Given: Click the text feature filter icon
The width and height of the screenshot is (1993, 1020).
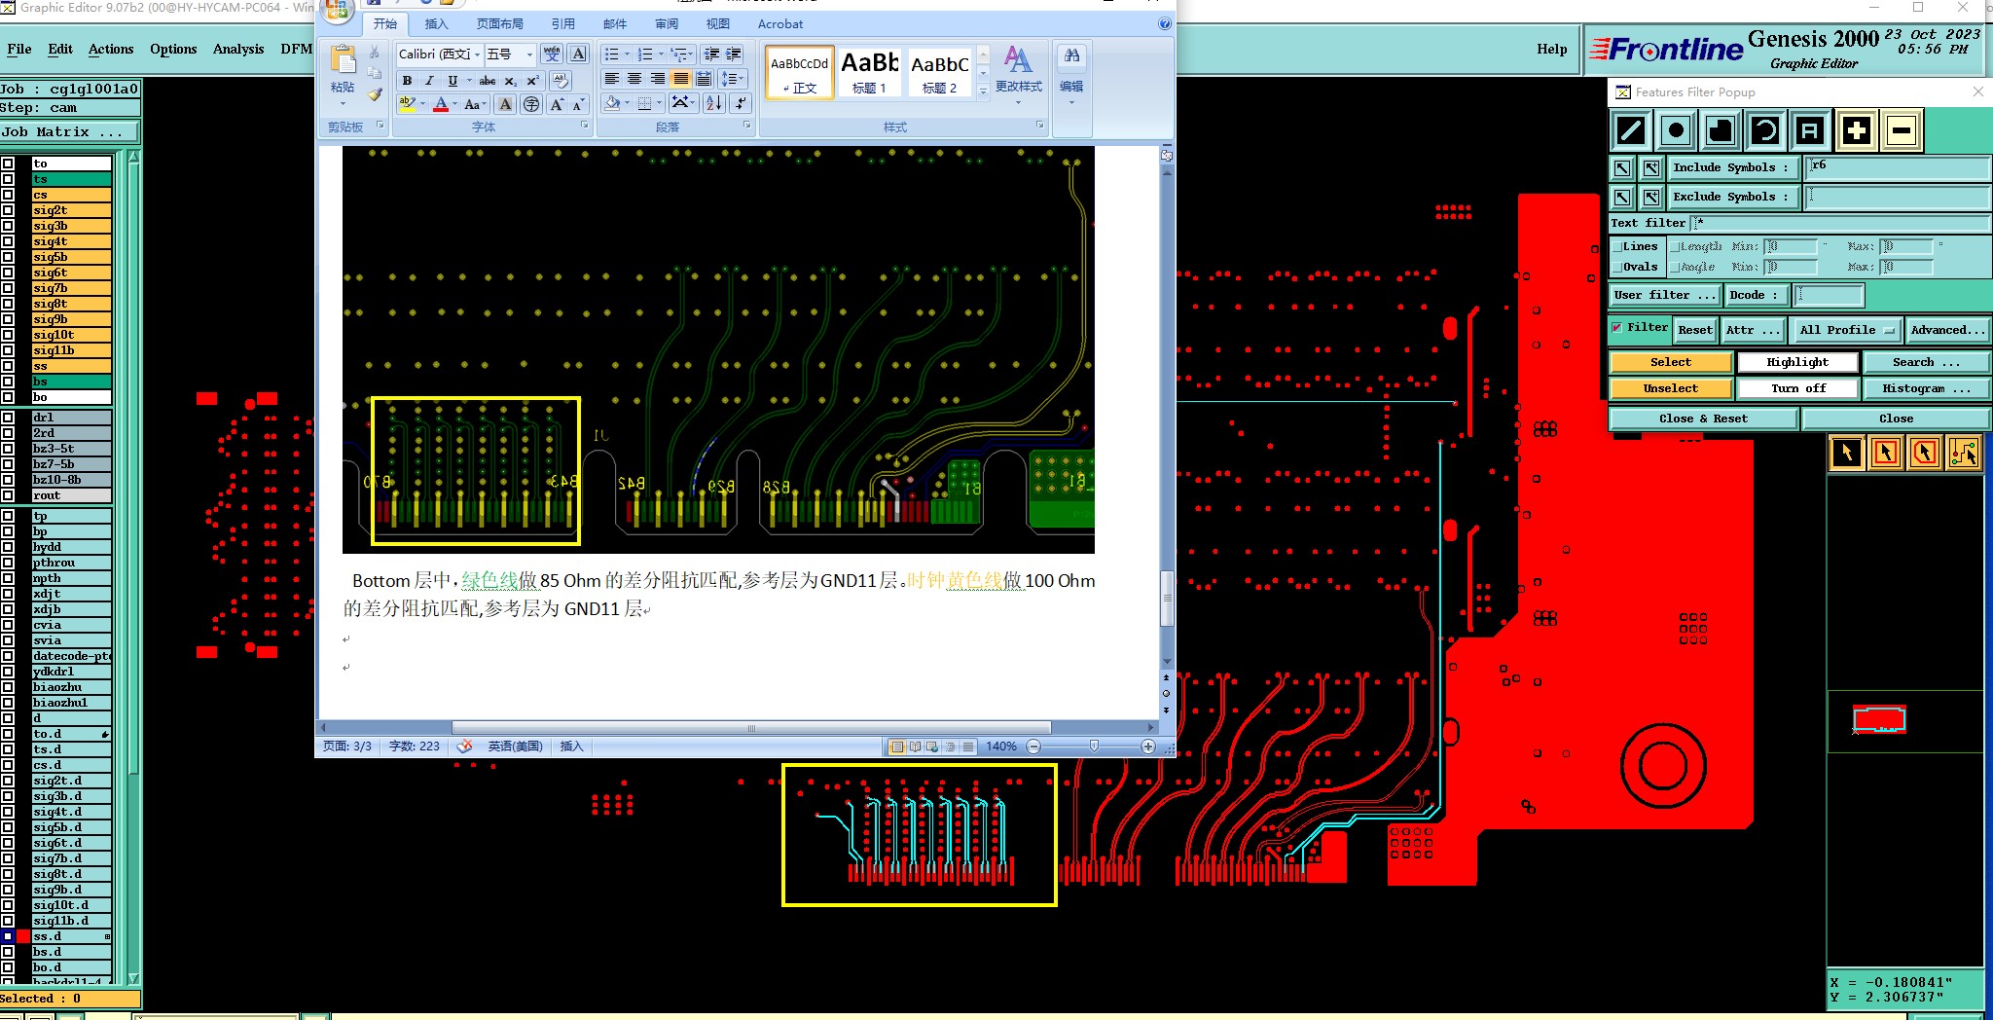Looking at the screenshot, I should point(1809,130).
